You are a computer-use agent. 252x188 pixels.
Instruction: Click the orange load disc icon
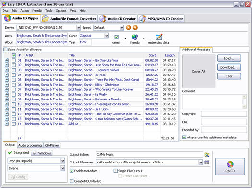click(135, 28)
